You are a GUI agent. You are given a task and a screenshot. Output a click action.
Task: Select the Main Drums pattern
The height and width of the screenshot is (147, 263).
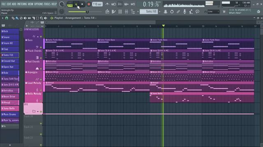coord(10,114)
